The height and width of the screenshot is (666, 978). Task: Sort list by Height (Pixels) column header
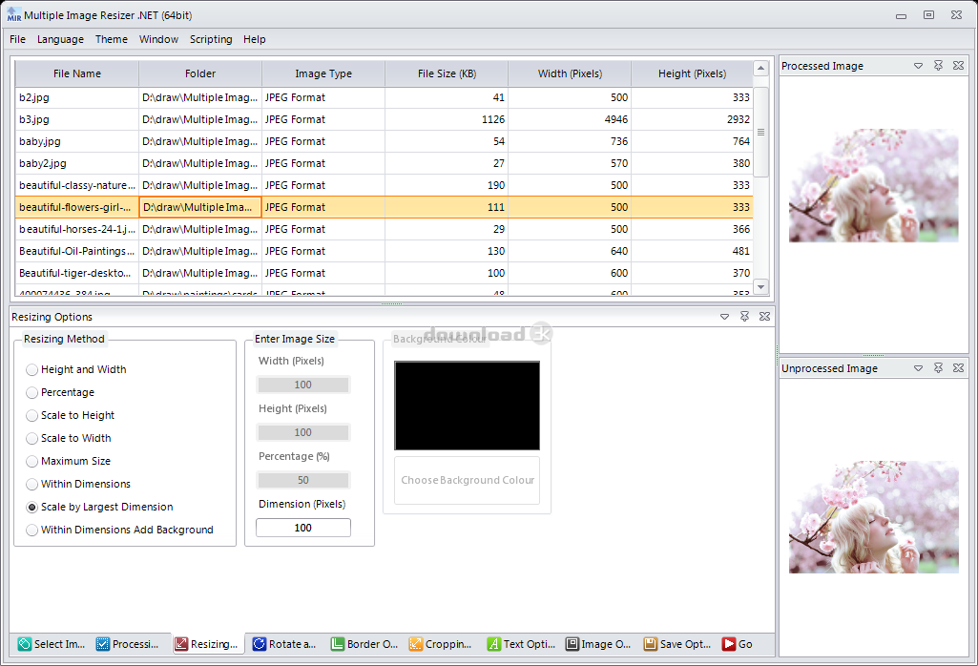click(x=692, y=73)
